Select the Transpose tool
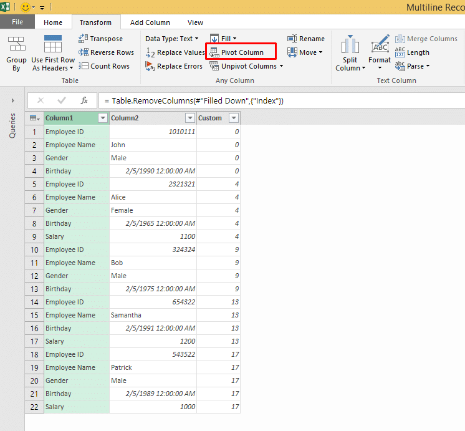The height and width of the screenshot is (431, 465). 100,39
